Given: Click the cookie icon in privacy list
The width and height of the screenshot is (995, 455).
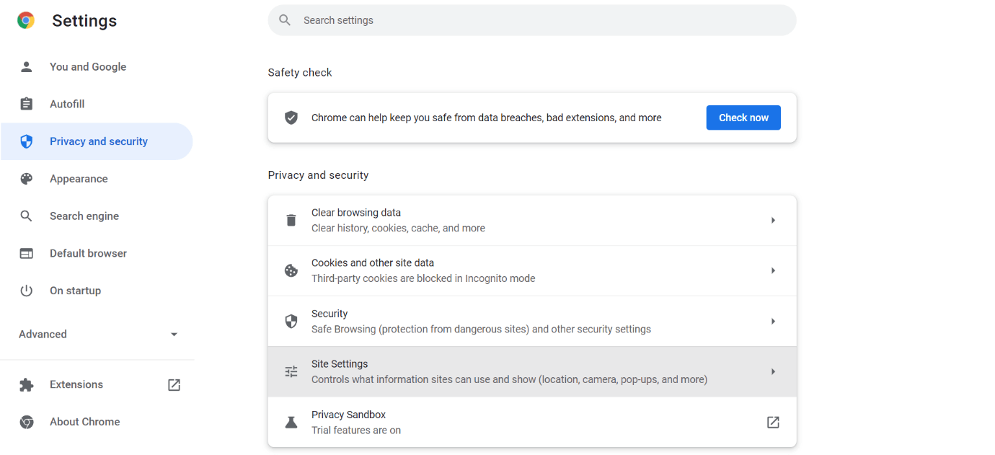Looking at the screenshot, I should tap(291, 271).
